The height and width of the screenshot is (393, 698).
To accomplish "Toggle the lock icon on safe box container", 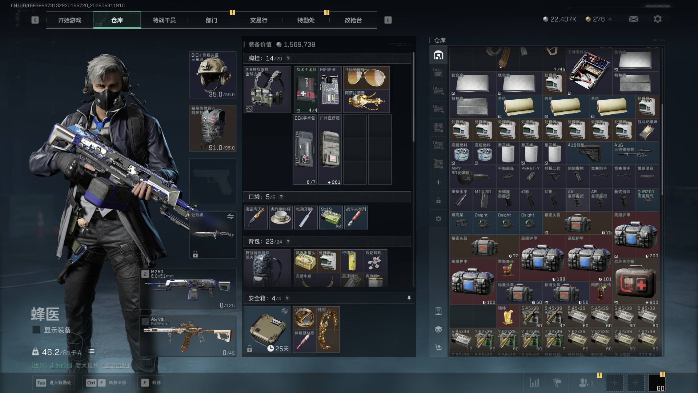I will pos(249,349).
